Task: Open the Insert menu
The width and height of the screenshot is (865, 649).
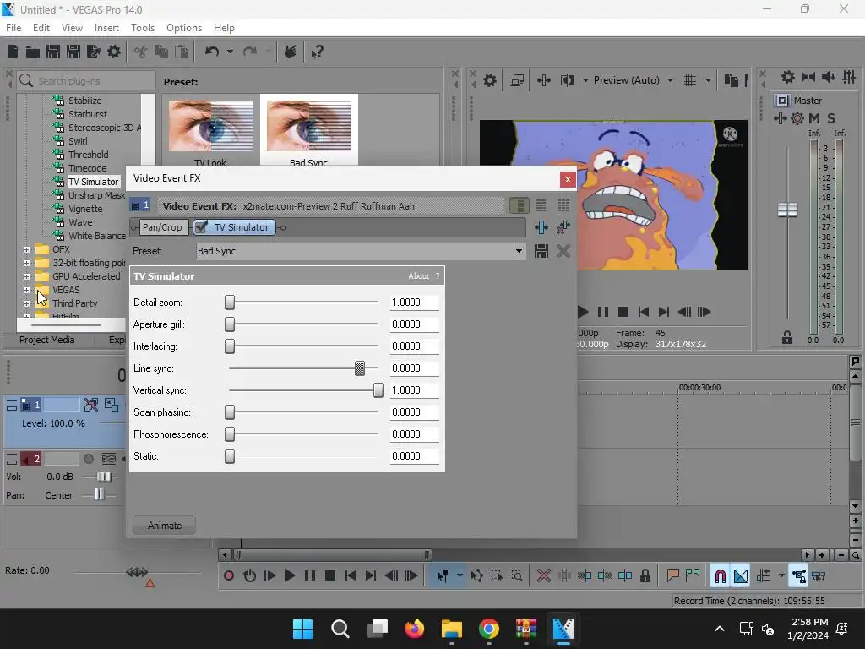Action: pos(106,28)
